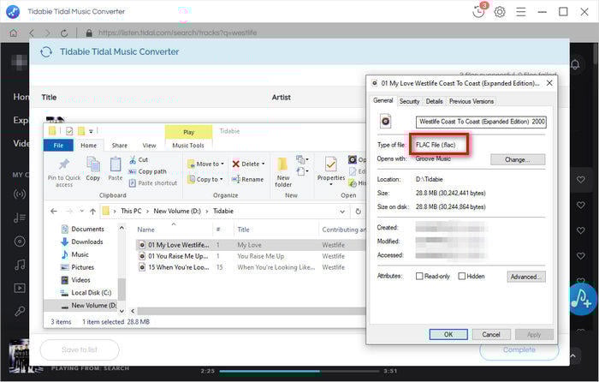Viewport: 599px width, 382px height.
Task: Open the Tidabie hamburger menu
Action: pos(520,12)
